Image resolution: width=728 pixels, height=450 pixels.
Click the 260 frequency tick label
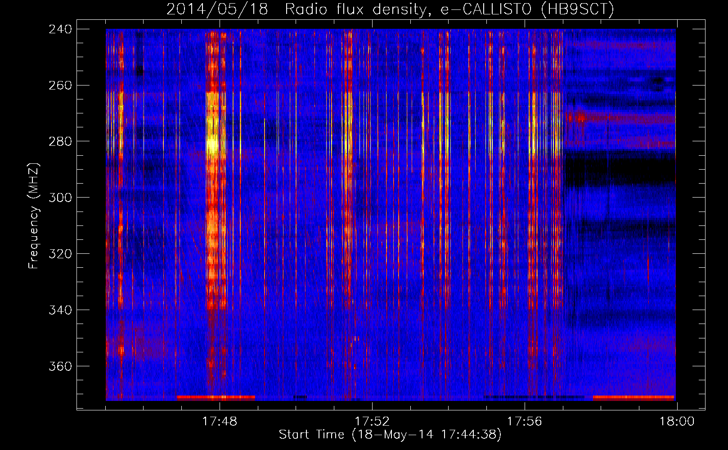[60, 85]
